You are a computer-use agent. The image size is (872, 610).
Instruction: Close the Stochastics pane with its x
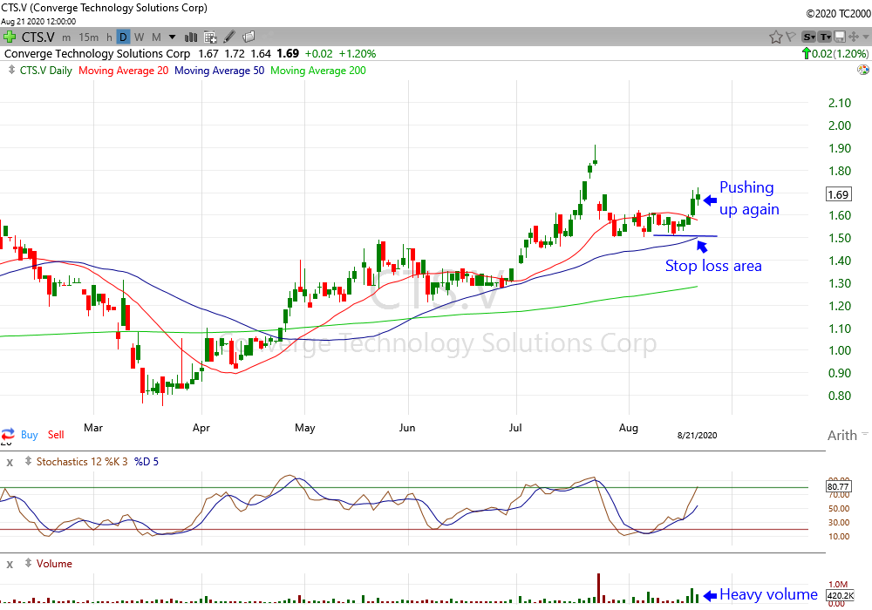(10, 462)
